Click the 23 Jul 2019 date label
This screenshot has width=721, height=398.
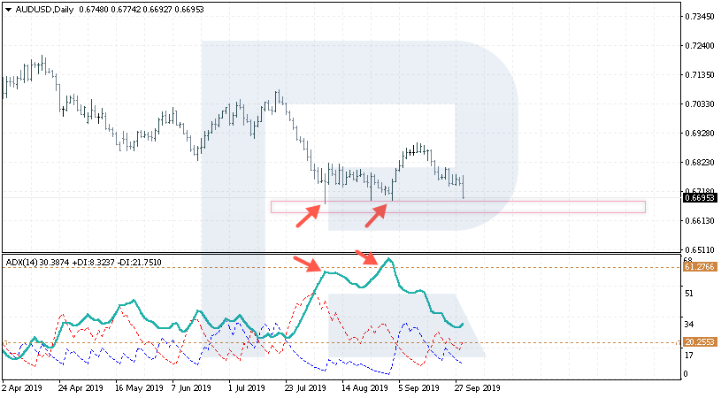305,388
